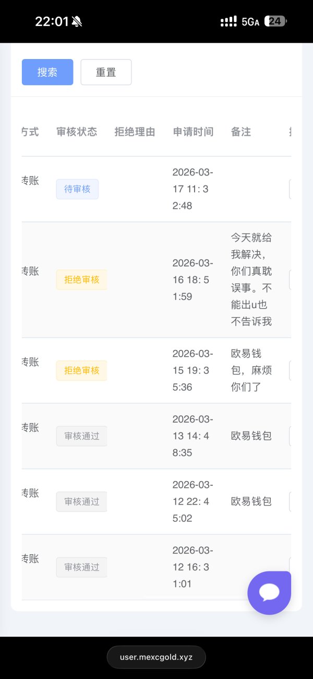Click 审核通过 tag in the last row
This screenshot has height=679, width=313.
tap(81, 567)
